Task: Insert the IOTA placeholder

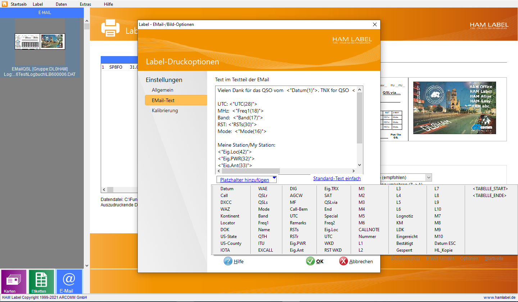Action: click(x=225, y=250)
